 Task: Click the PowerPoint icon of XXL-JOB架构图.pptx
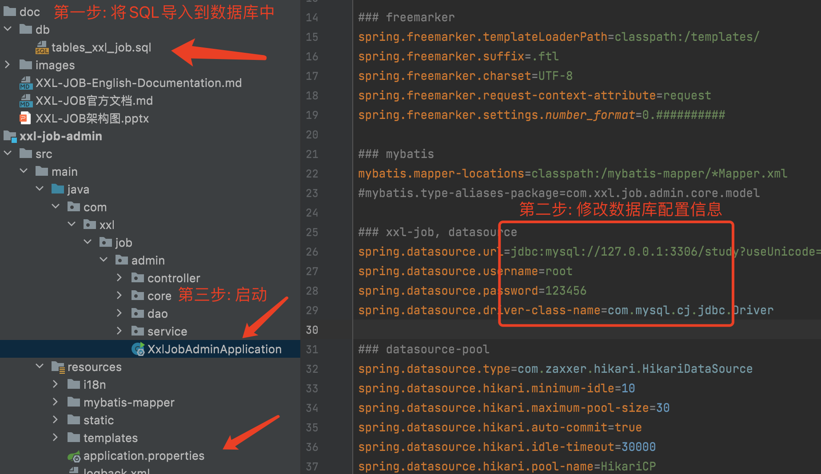[x=25, y=118]
